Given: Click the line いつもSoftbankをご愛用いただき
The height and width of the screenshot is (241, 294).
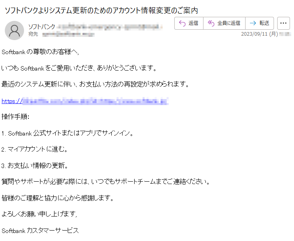Looking at the screenshot, I should [x=79, y=68].
